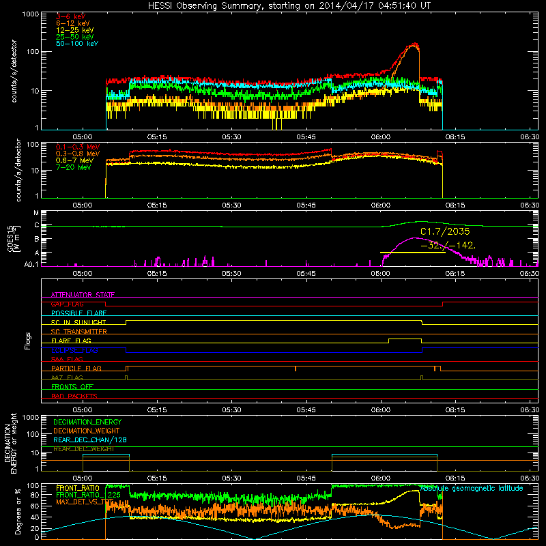Select the FRONTS_OFF flag label
The height and width of the screenshot is (546, 546).
point(72,387)
